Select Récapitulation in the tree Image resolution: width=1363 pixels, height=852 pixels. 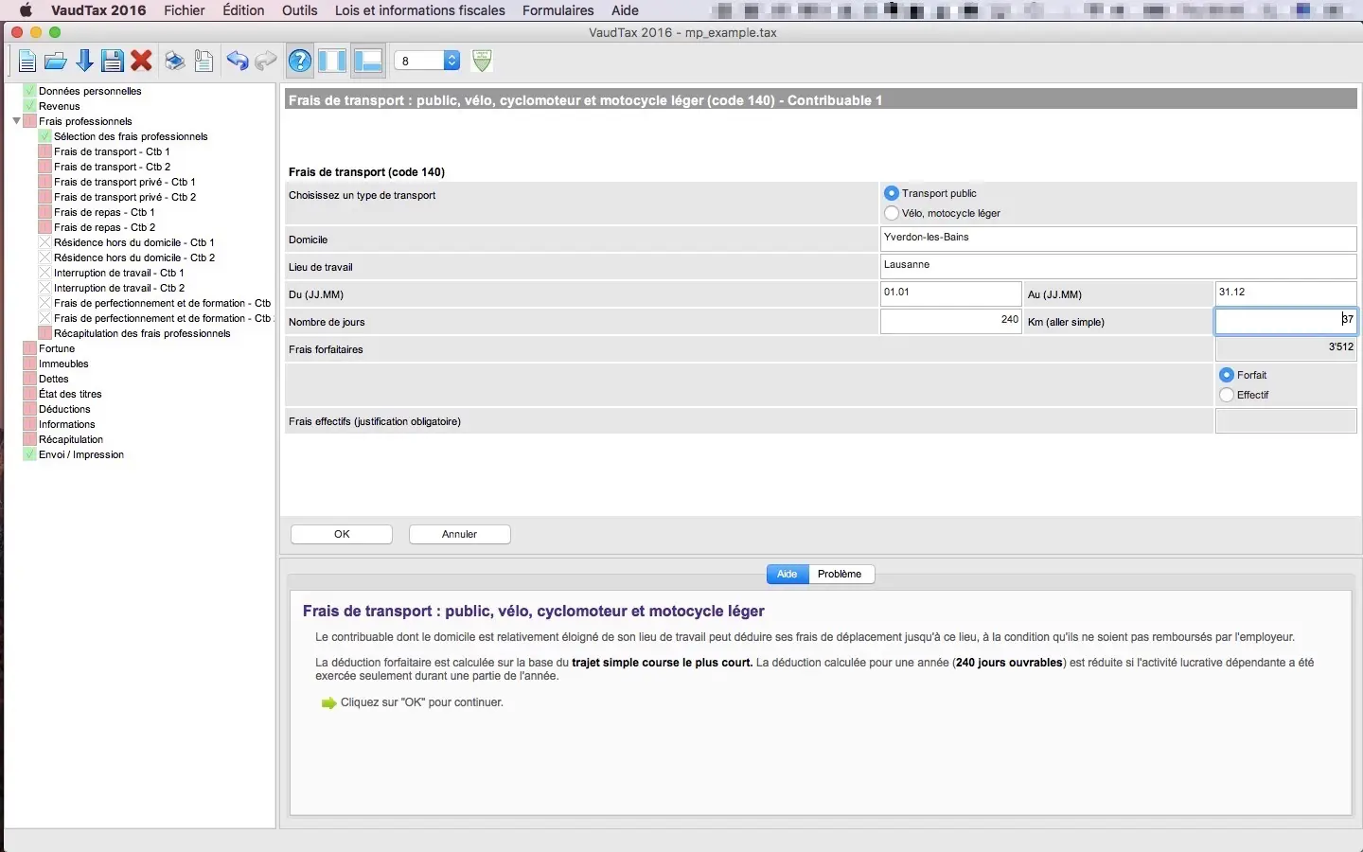coord(71,439)
